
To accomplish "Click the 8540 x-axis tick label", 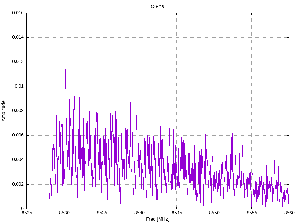I will pos(139,213).
